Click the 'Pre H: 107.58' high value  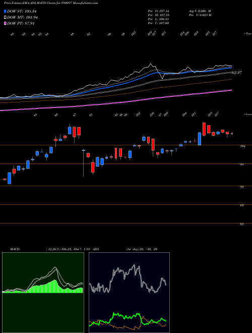[x=158, y=15]
